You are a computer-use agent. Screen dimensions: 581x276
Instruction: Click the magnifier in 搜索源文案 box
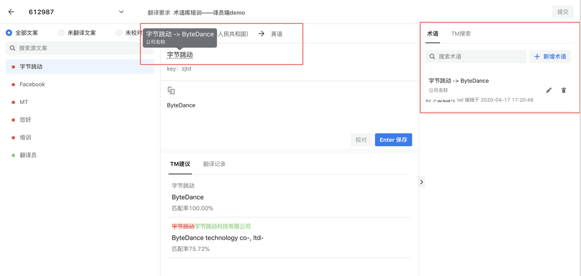[x=12, y=48]
